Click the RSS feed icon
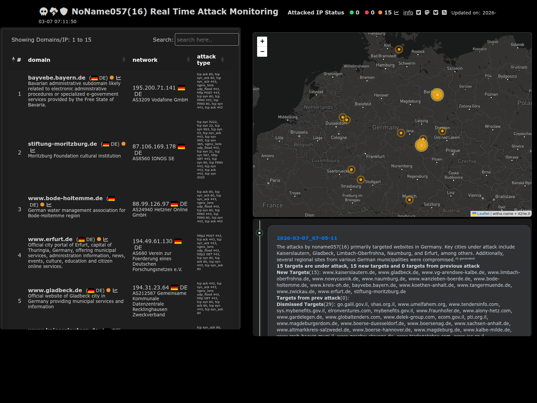The width and height of the screenshot is (537, 403). point(444,12)
